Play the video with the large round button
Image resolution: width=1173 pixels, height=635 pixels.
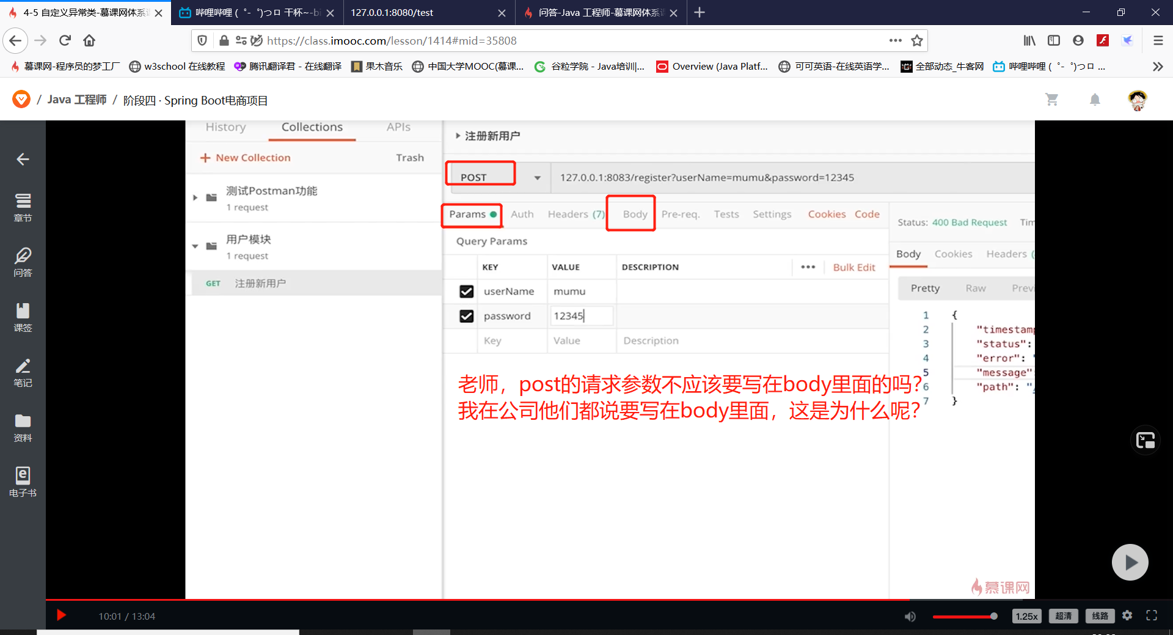pyautogui.click(x=1130, y=562)
